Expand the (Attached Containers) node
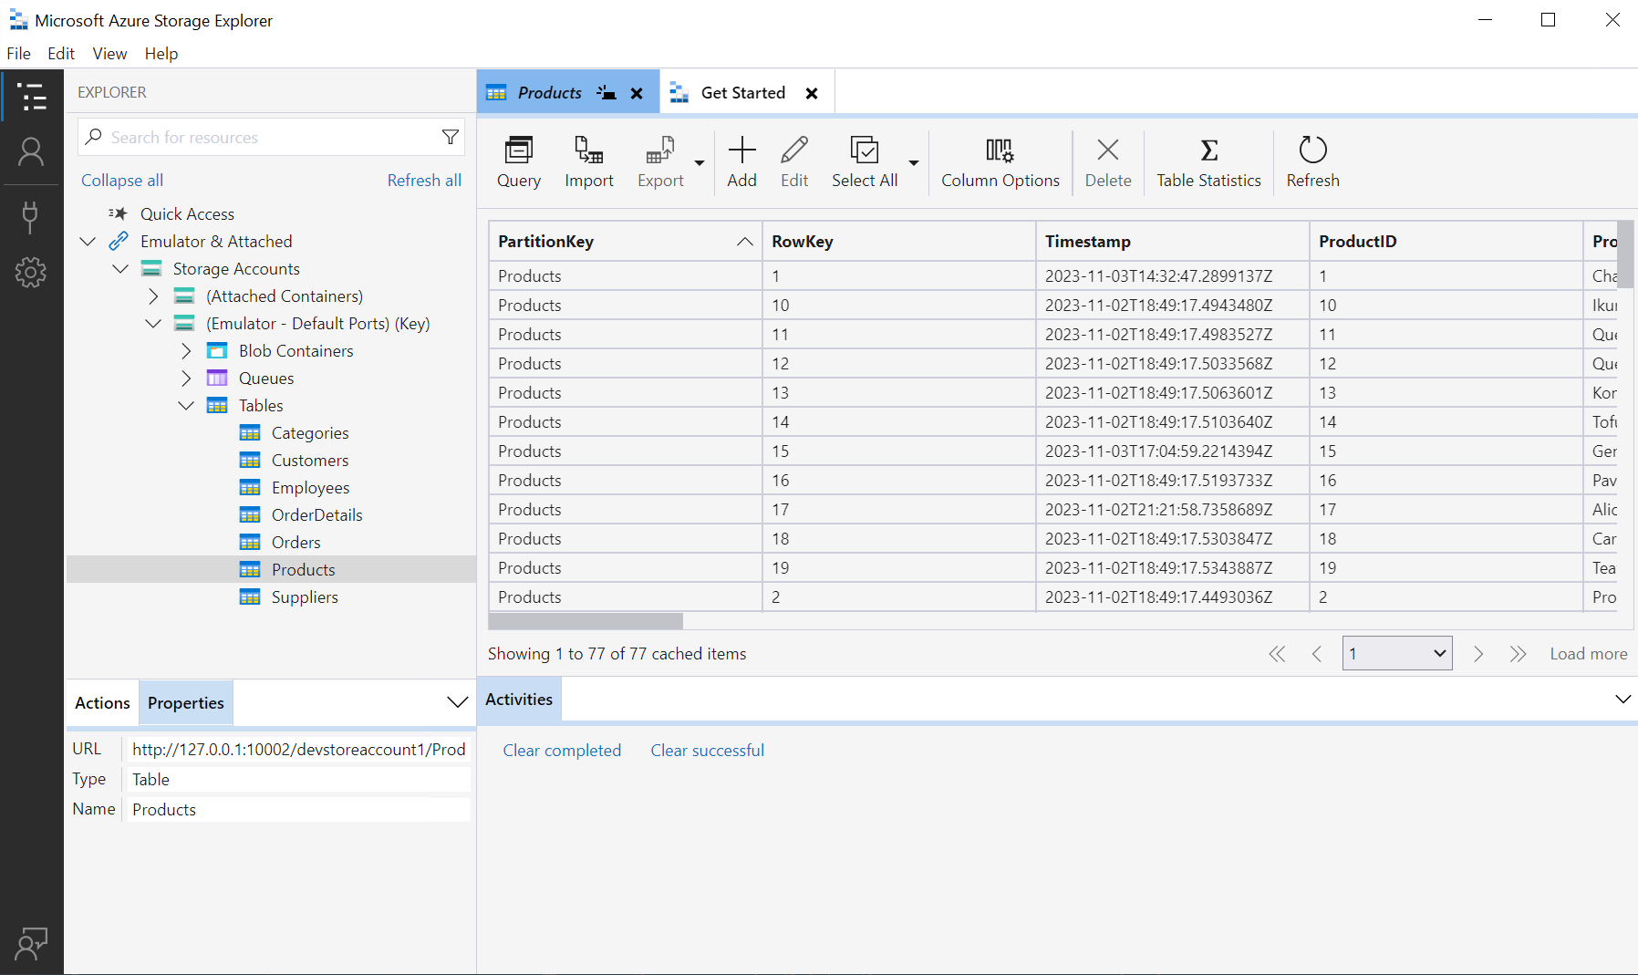1638x975 pixels. 153,296
